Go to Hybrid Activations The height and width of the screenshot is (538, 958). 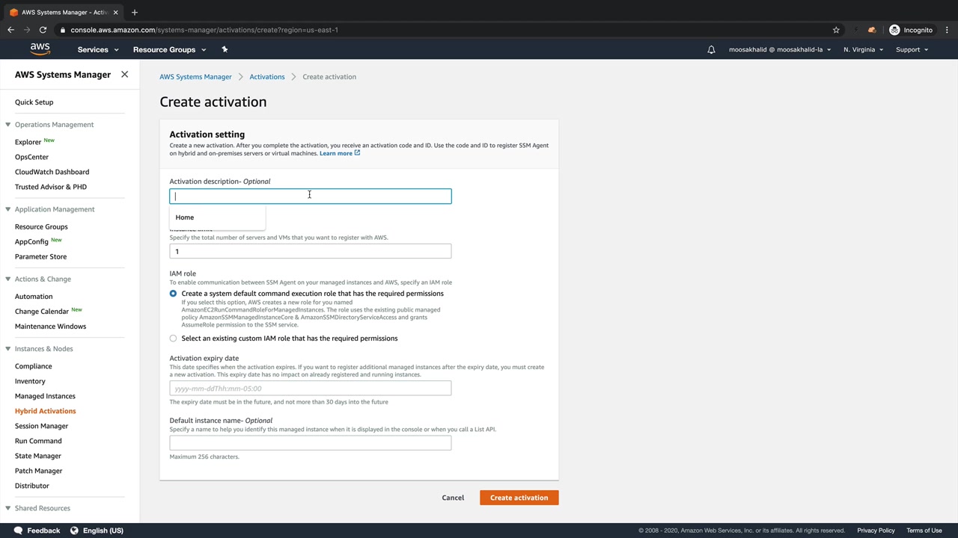45,411
